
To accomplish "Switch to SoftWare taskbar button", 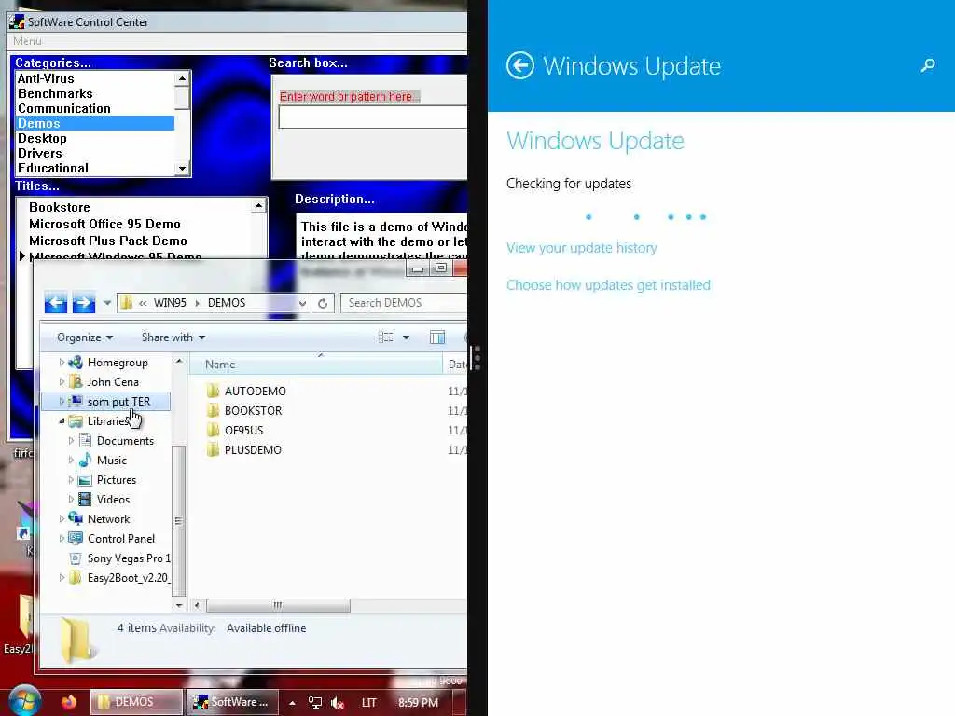I will coord(231,702).
